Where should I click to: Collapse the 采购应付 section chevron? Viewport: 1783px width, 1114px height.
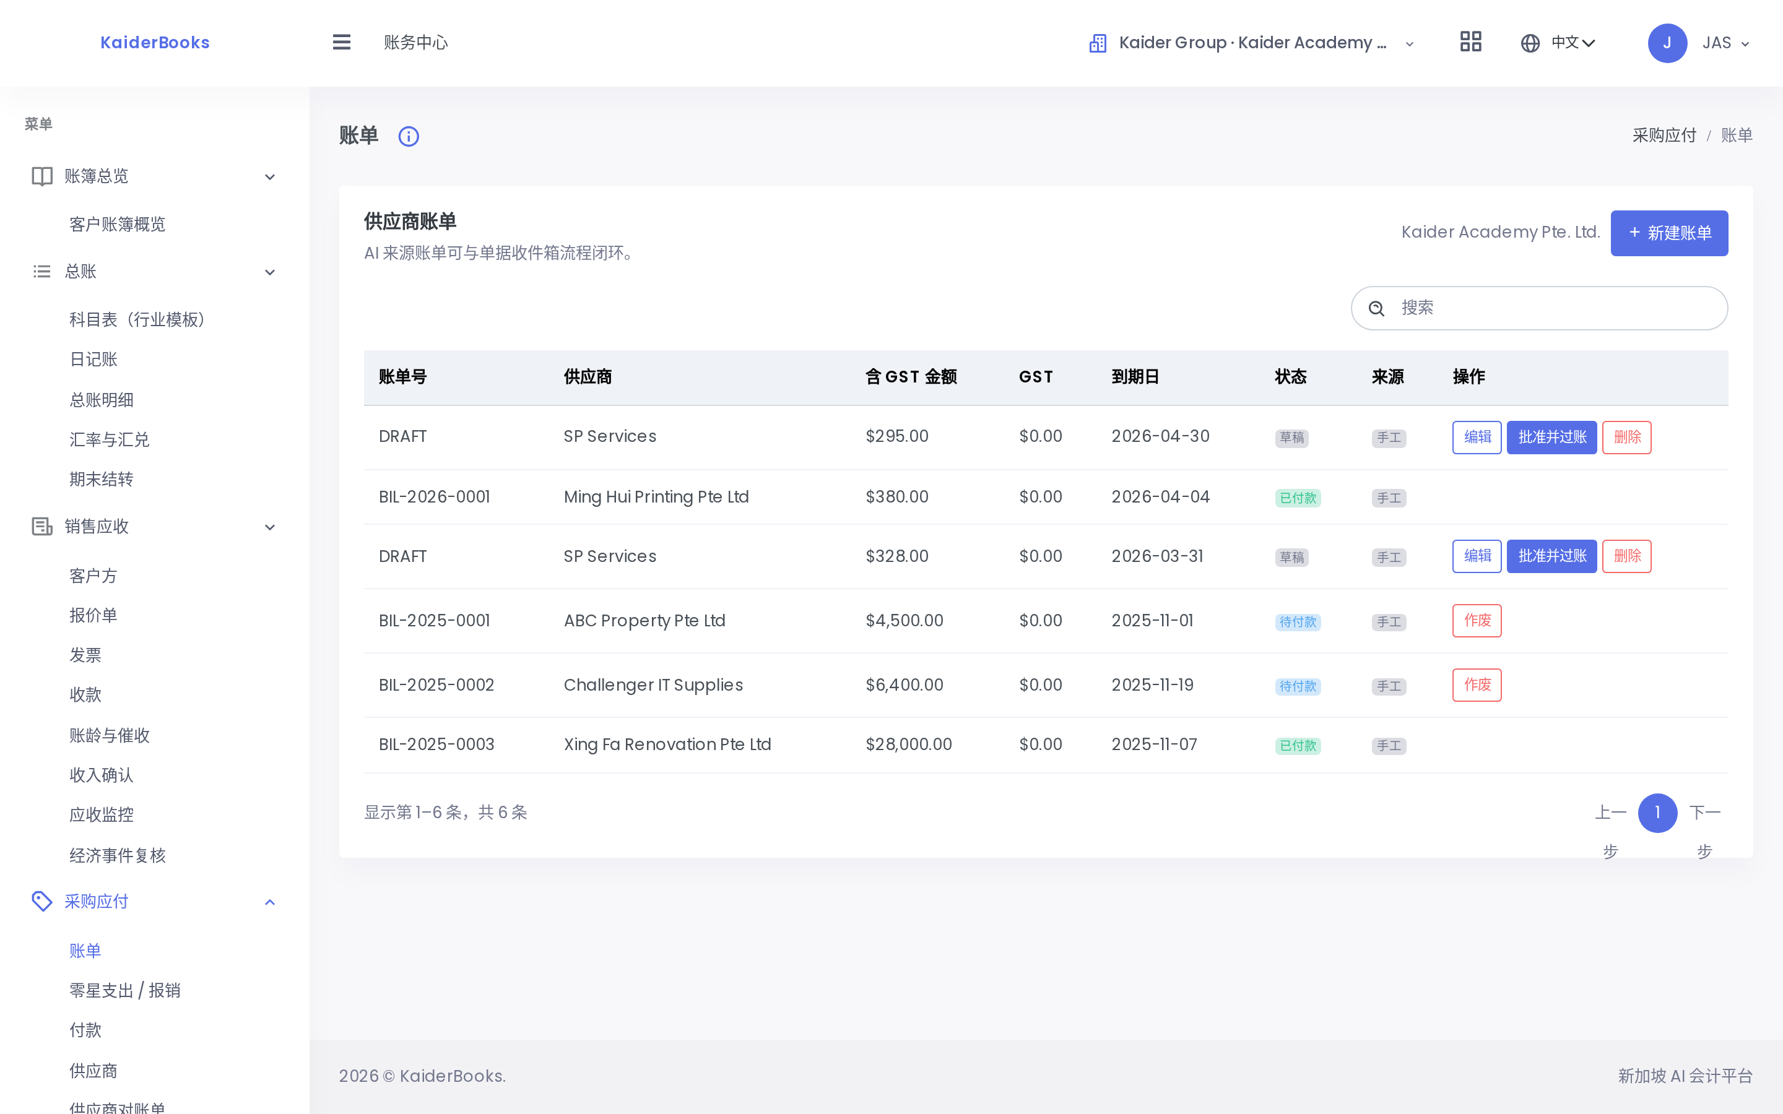pos(270,902)
